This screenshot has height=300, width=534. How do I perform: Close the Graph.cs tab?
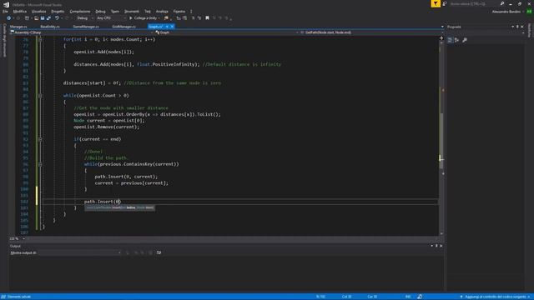click(172, 27)
